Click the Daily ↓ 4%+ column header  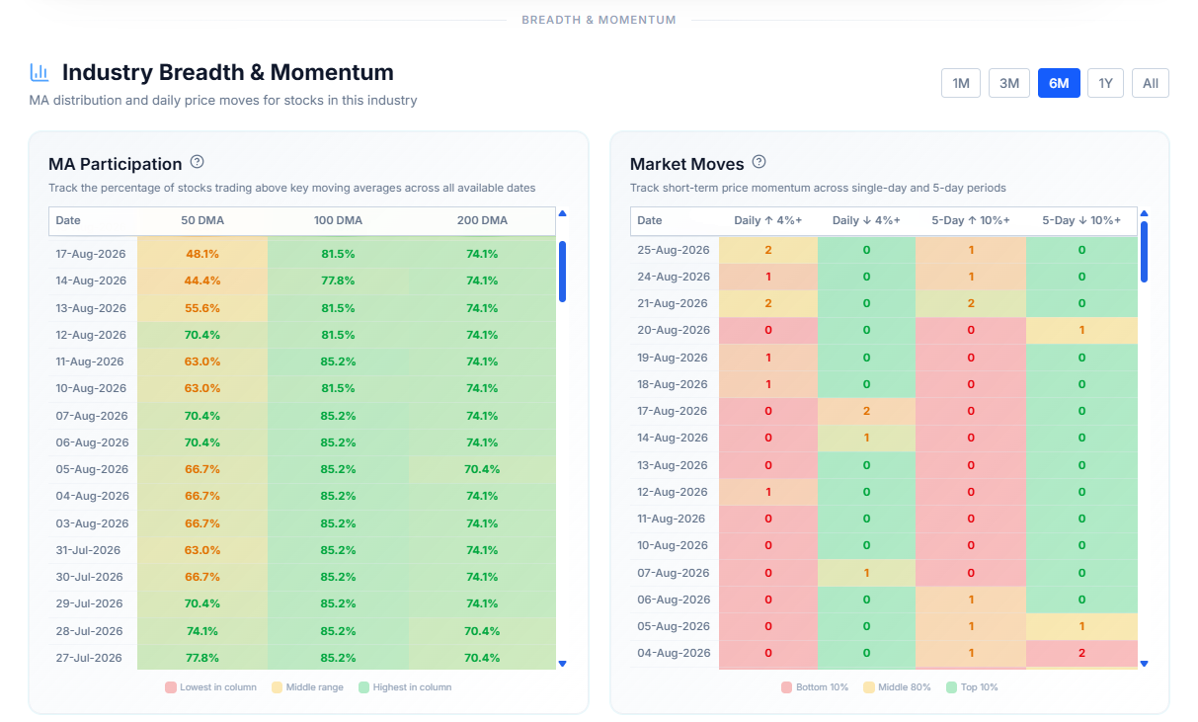pyautogui.click(x=866, y=220)
